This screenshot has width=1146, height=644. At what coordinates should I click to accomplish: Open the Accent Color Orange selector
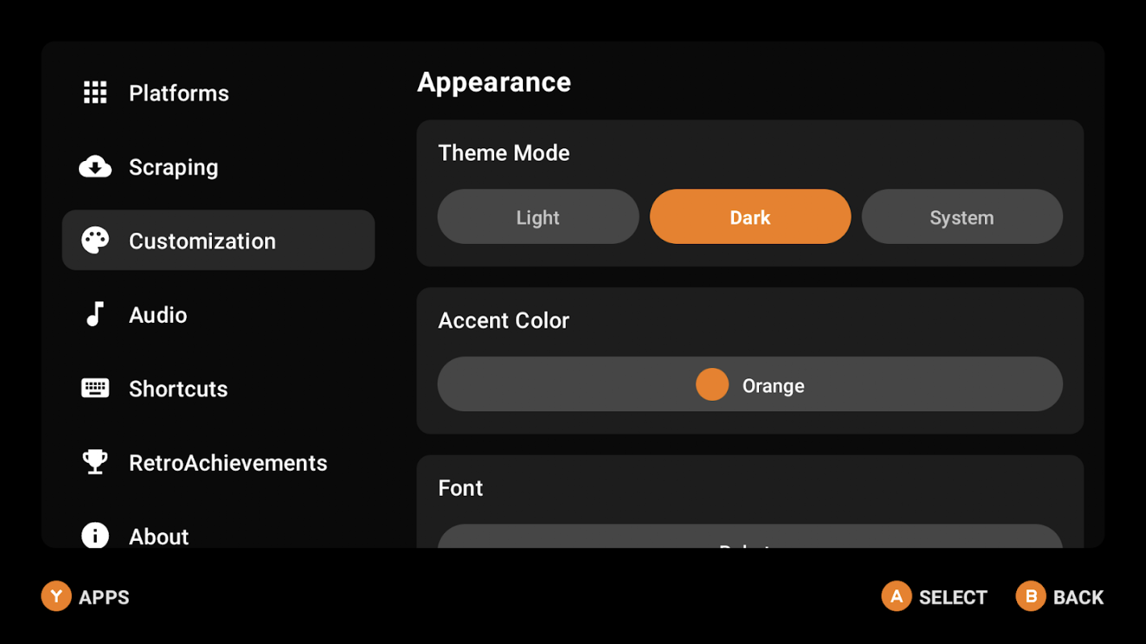coord(750,384)
